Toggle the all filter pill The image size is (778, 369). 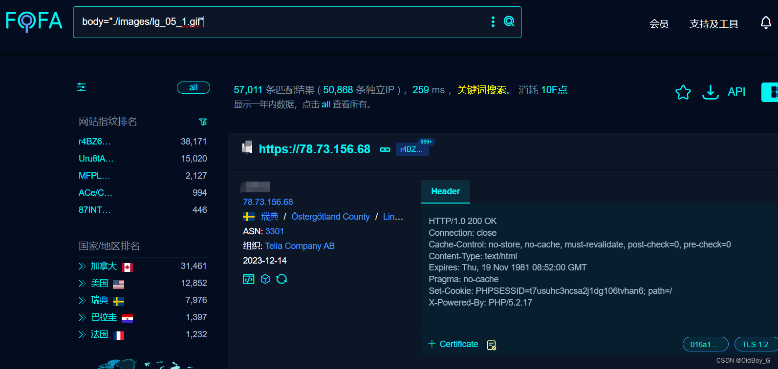point(194,87)
